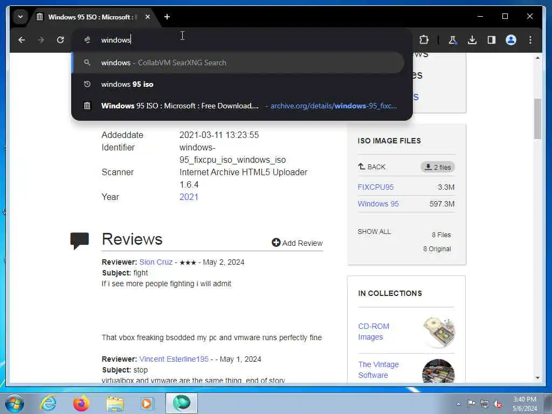Click the browser forward arrow
This screenshot has width=552, height=414.
click(41, 40)
